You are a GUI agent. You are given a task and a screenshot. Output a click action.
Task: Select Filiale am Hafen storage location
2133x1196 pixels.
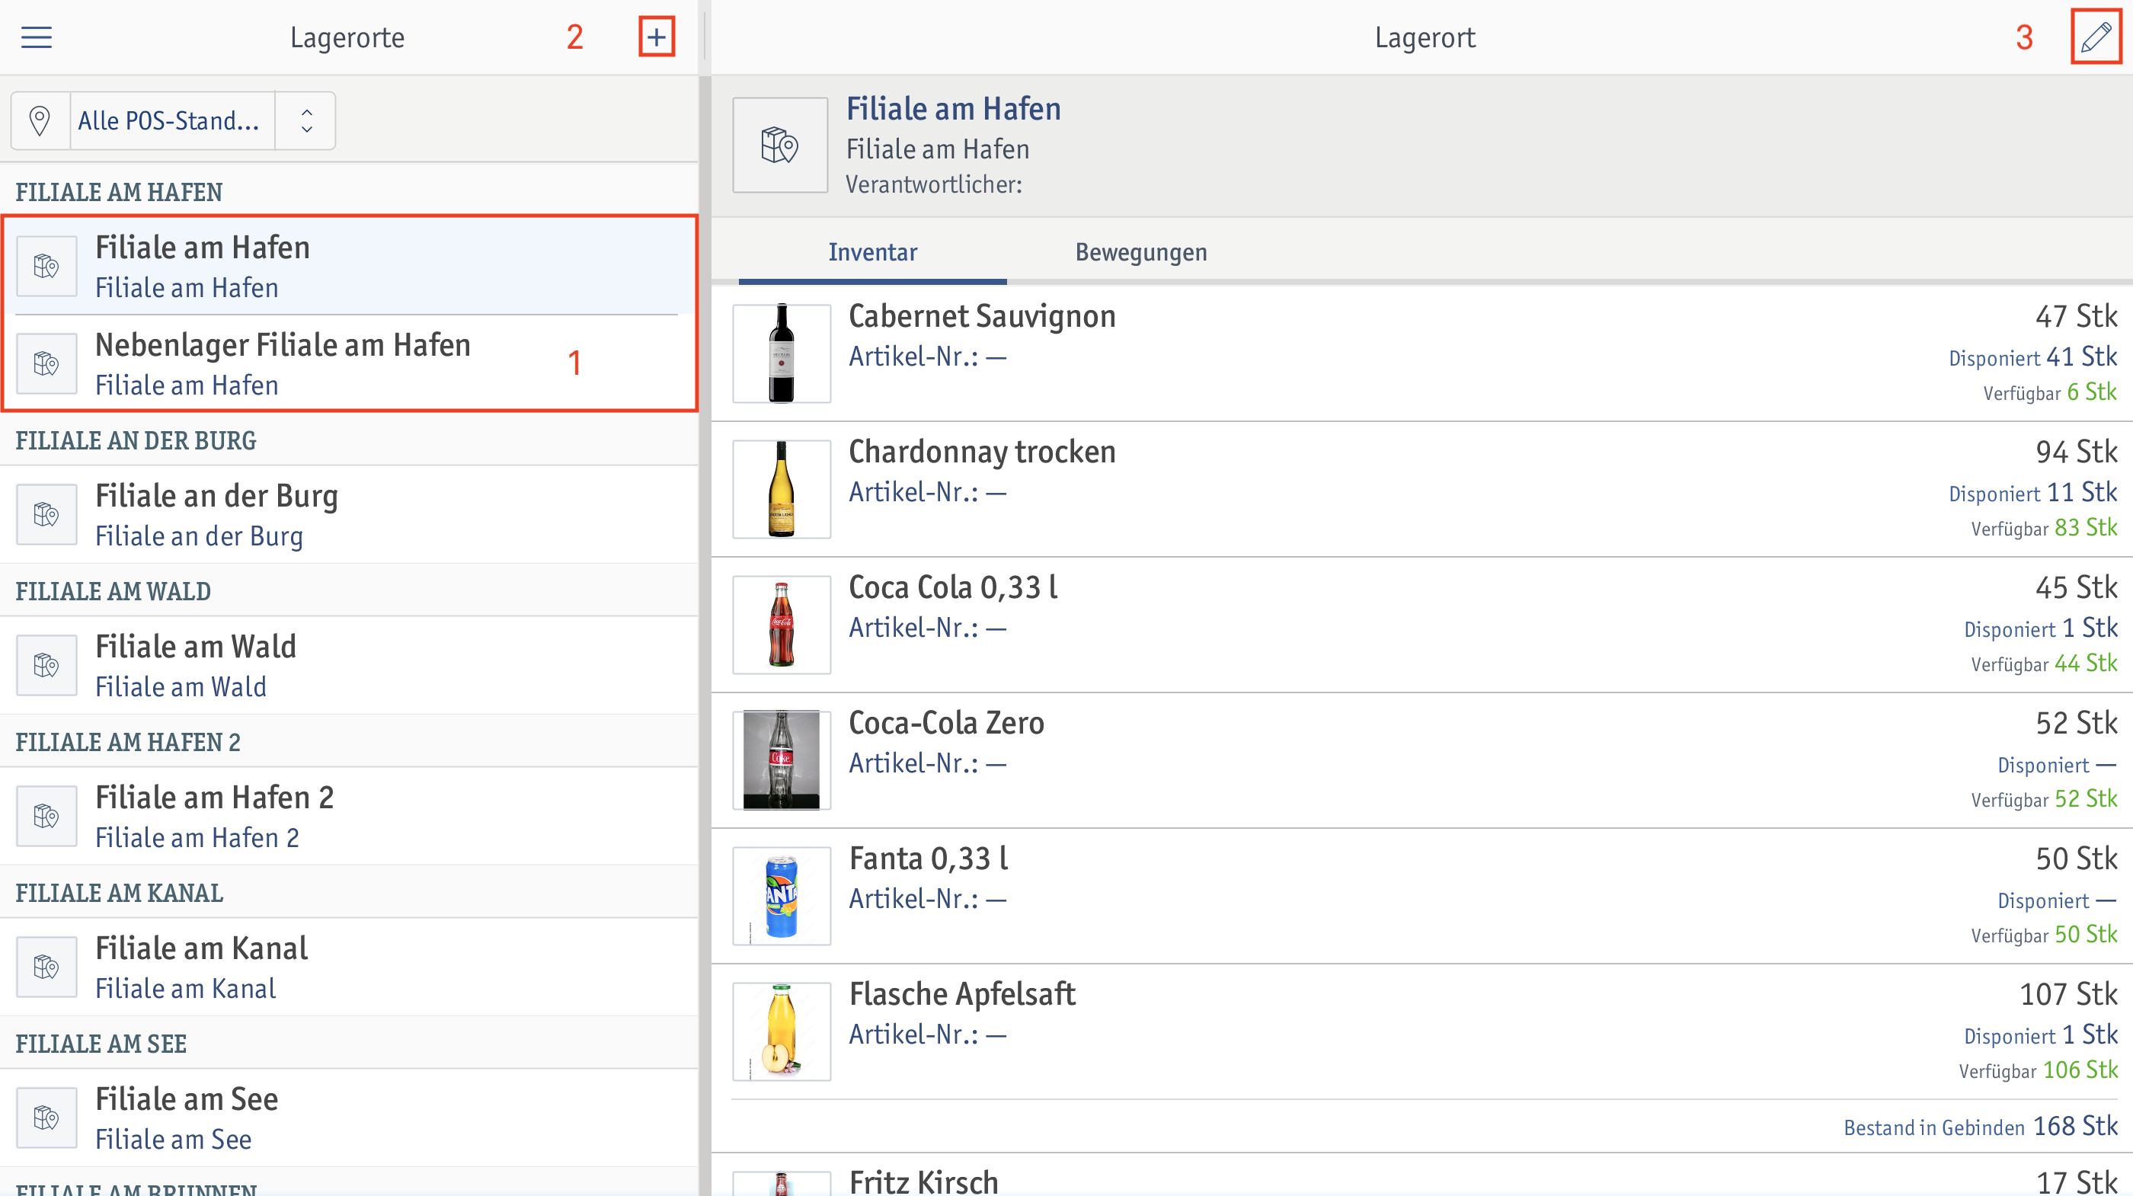pos(348,267)
